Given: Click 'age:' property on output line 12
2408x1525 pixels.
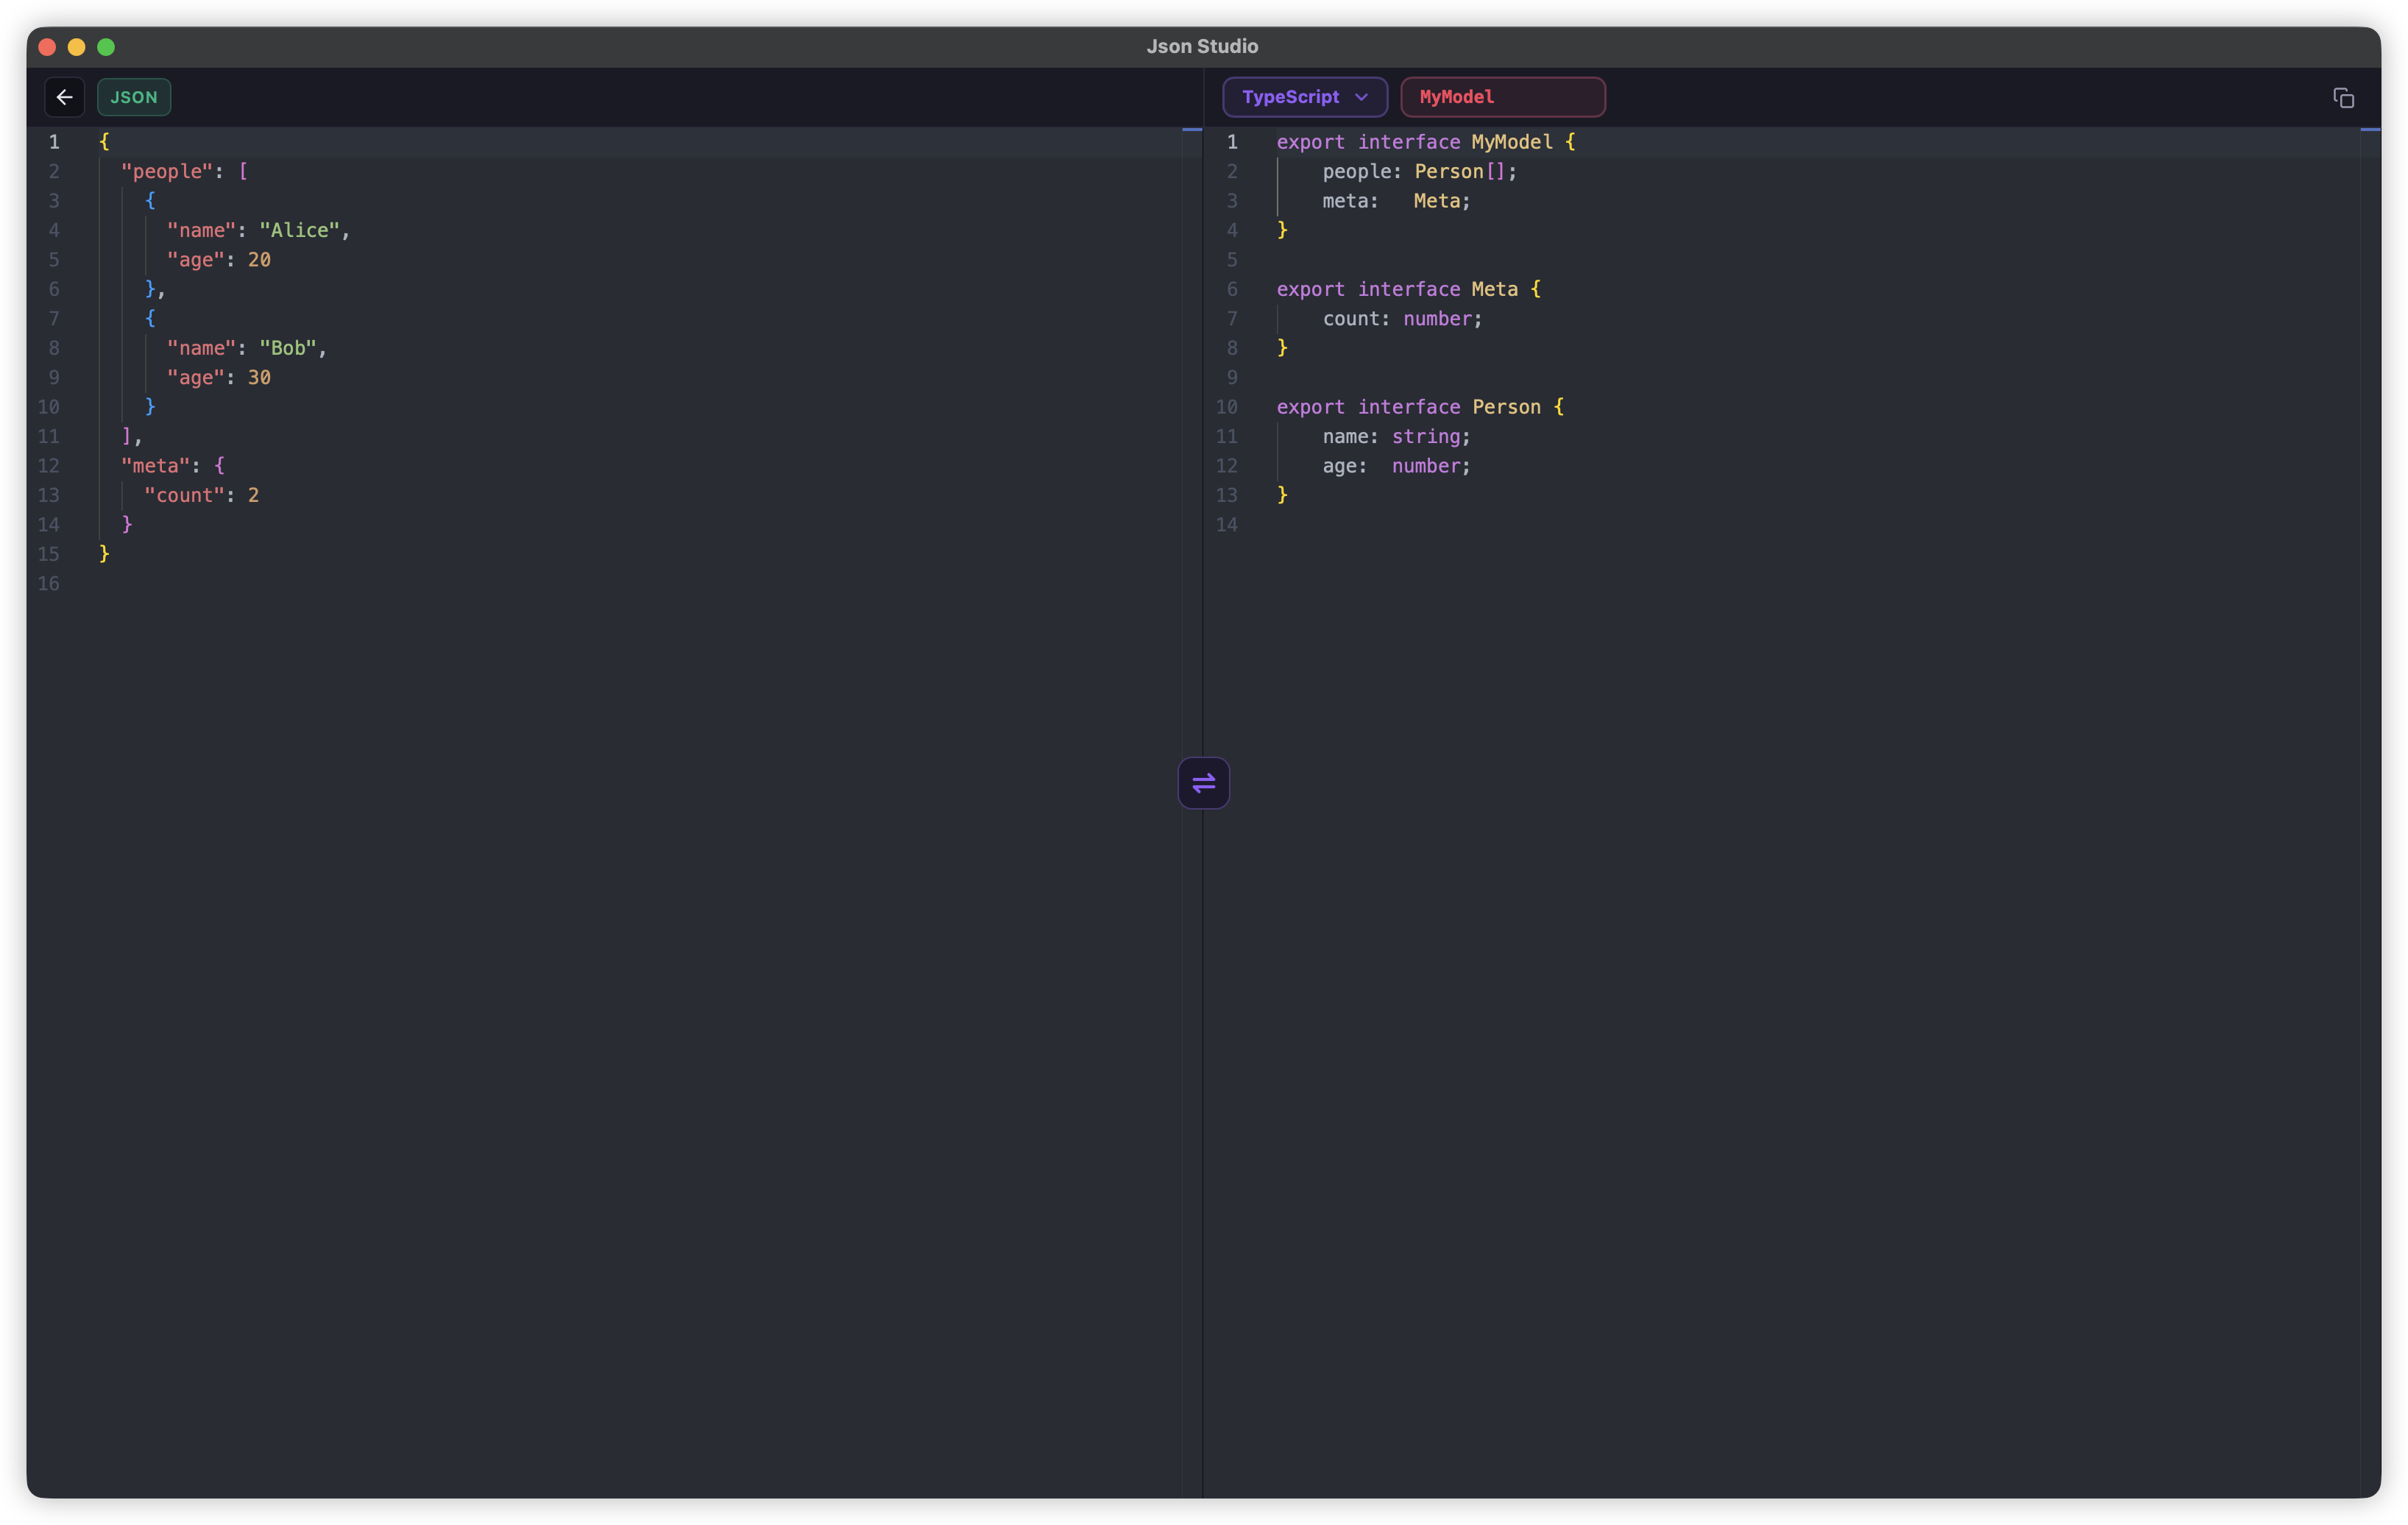Looking at the screenshot, I should click(1345, 466).
